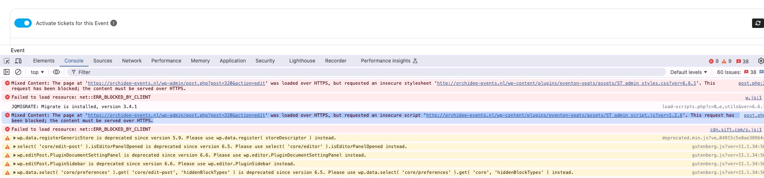Click the dark refresh icon button
The height and width of the screenshot is (178, 764).
click(x=758, y=23)
